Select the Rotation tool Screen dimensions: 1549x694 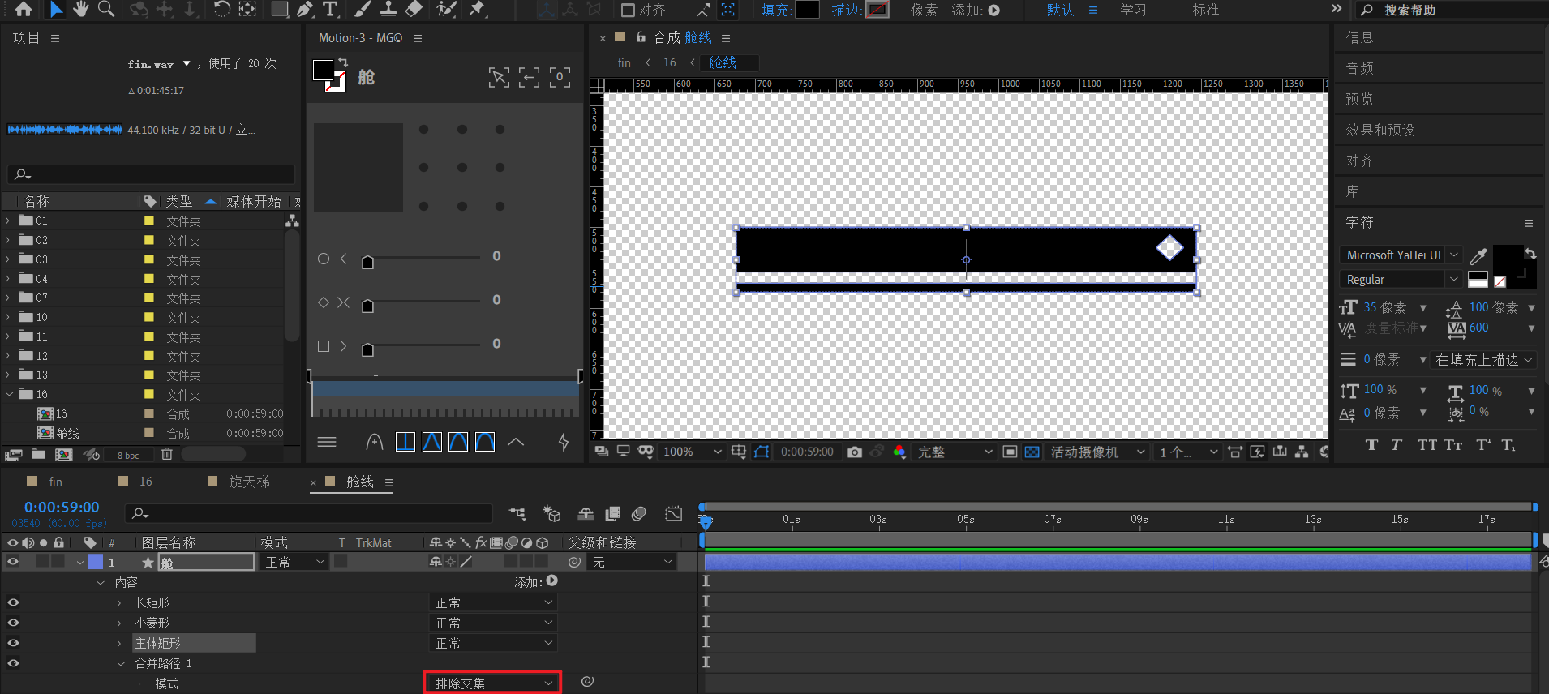click(221, 10)
